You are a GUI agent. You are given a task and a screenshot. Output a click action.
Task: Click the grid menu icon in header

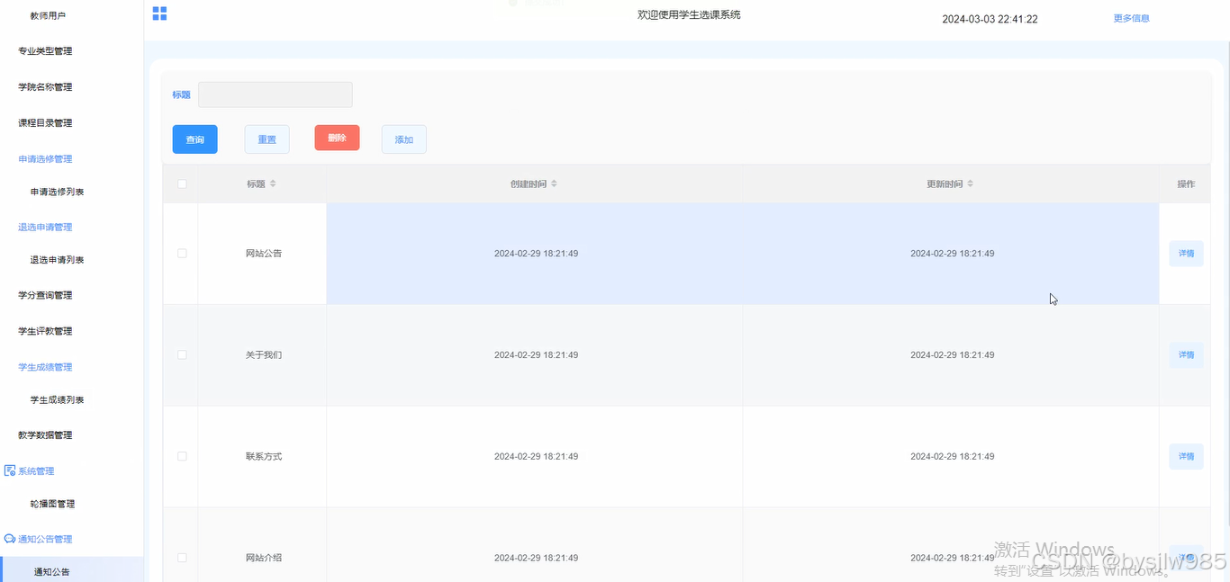click(159, 13)
